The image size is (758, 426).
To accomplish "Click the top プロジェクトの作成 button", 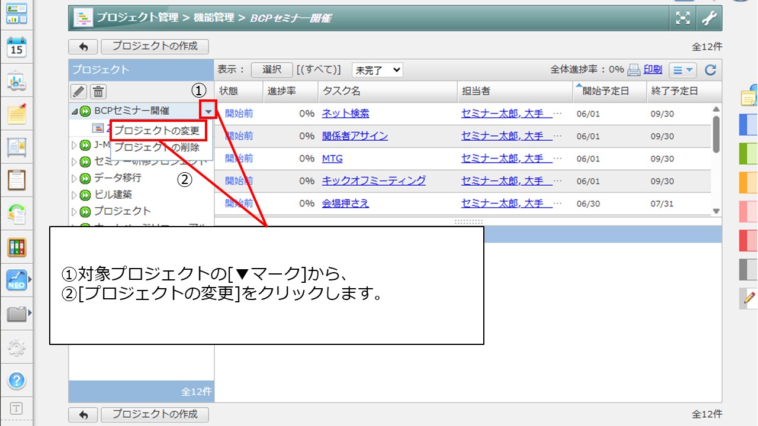I will (155, 46).
